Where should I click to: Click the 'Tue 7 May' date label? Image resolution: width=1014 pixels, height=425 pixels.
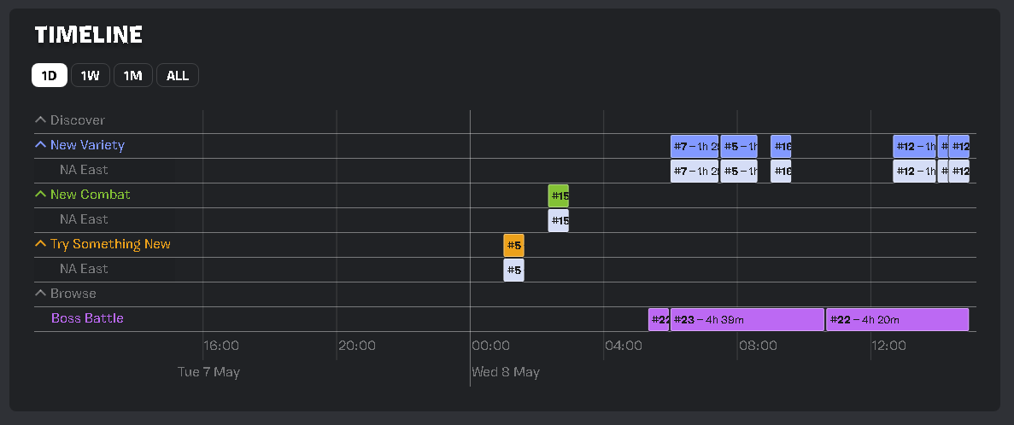209,372
